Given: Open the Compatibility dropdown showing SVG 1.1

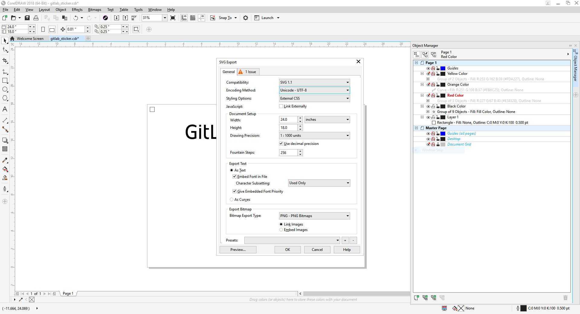Looking at the screenshot, I should (314, 82).
